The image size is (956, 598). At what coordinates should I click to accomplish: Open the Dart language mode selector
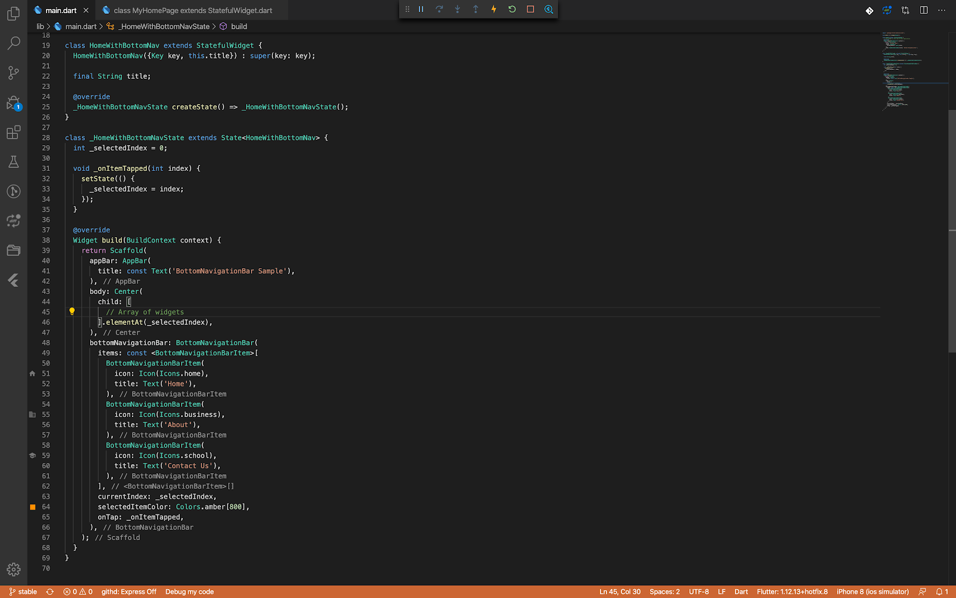[741, 592]
